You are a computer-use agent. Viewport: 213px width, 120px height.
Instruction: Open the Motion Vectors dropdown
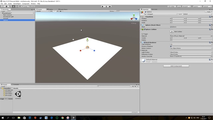[191, 48]
